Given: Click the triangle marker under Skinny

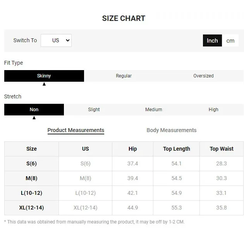Looking at the screenshot, I should click(44, 84).
